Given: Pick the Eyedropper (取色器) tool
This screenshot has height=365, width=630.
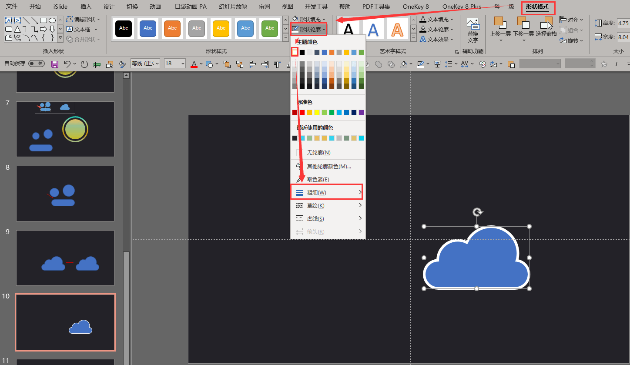Looking at the screenshot, I should [x=318, y=179].
